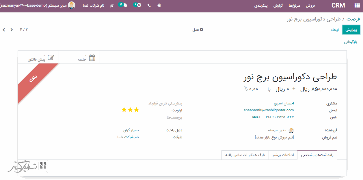Click the edit icon for پیش فاکتور
This screenshot has height=180, width=363.
pos(51,57)
